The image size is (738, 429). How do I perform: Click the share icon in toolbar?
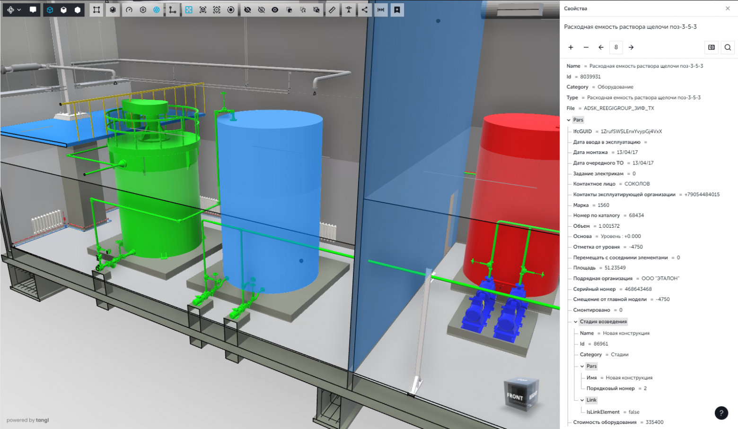(x=365, y=9)
